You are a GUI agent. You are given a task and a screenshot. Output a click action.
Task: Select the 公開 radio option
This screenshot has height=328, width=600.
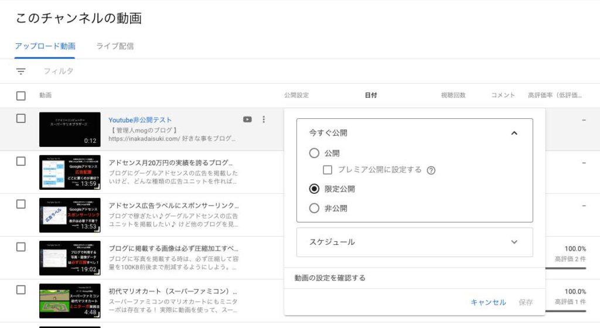pyautogui.click(x=314, y=153)
